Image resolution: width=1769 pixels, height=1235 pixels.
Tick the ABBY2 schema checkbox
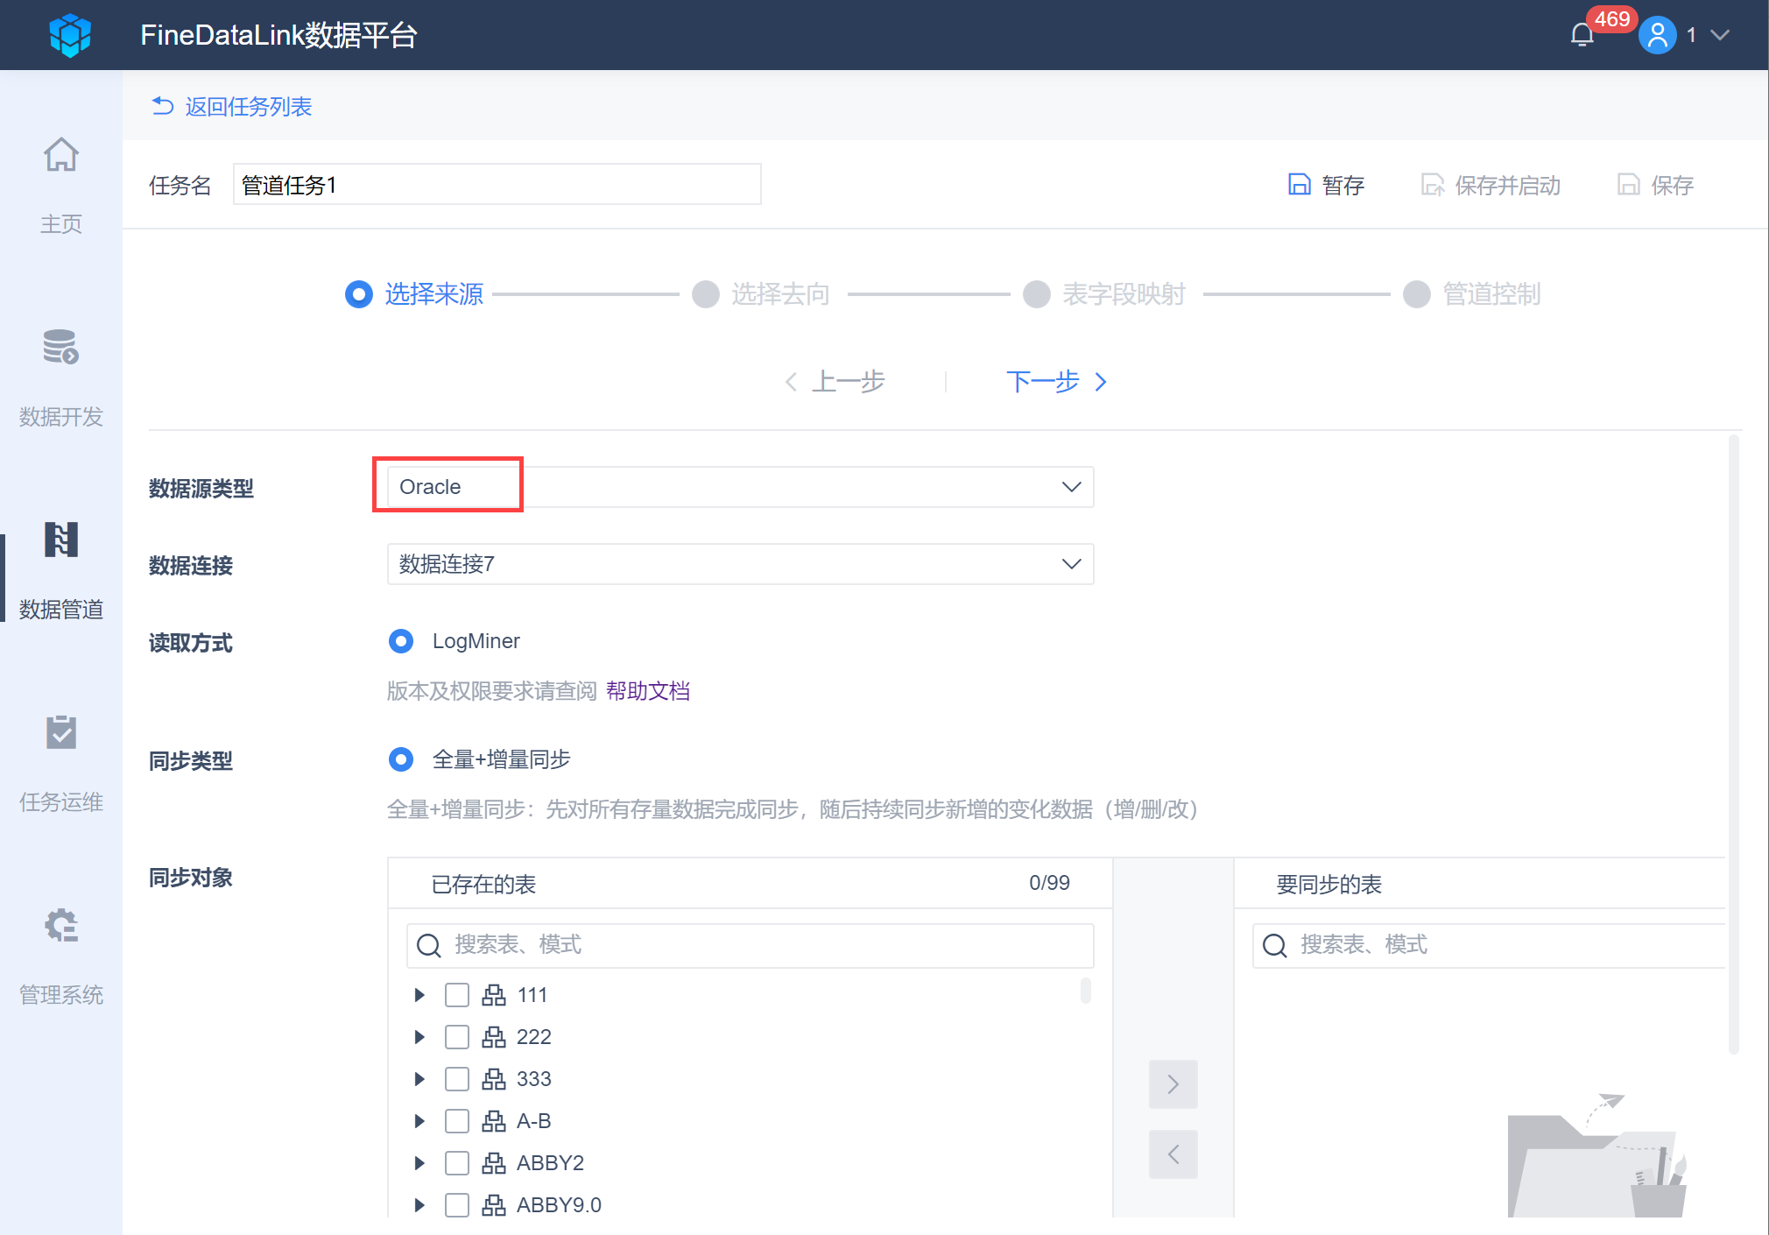point(457,1163)
